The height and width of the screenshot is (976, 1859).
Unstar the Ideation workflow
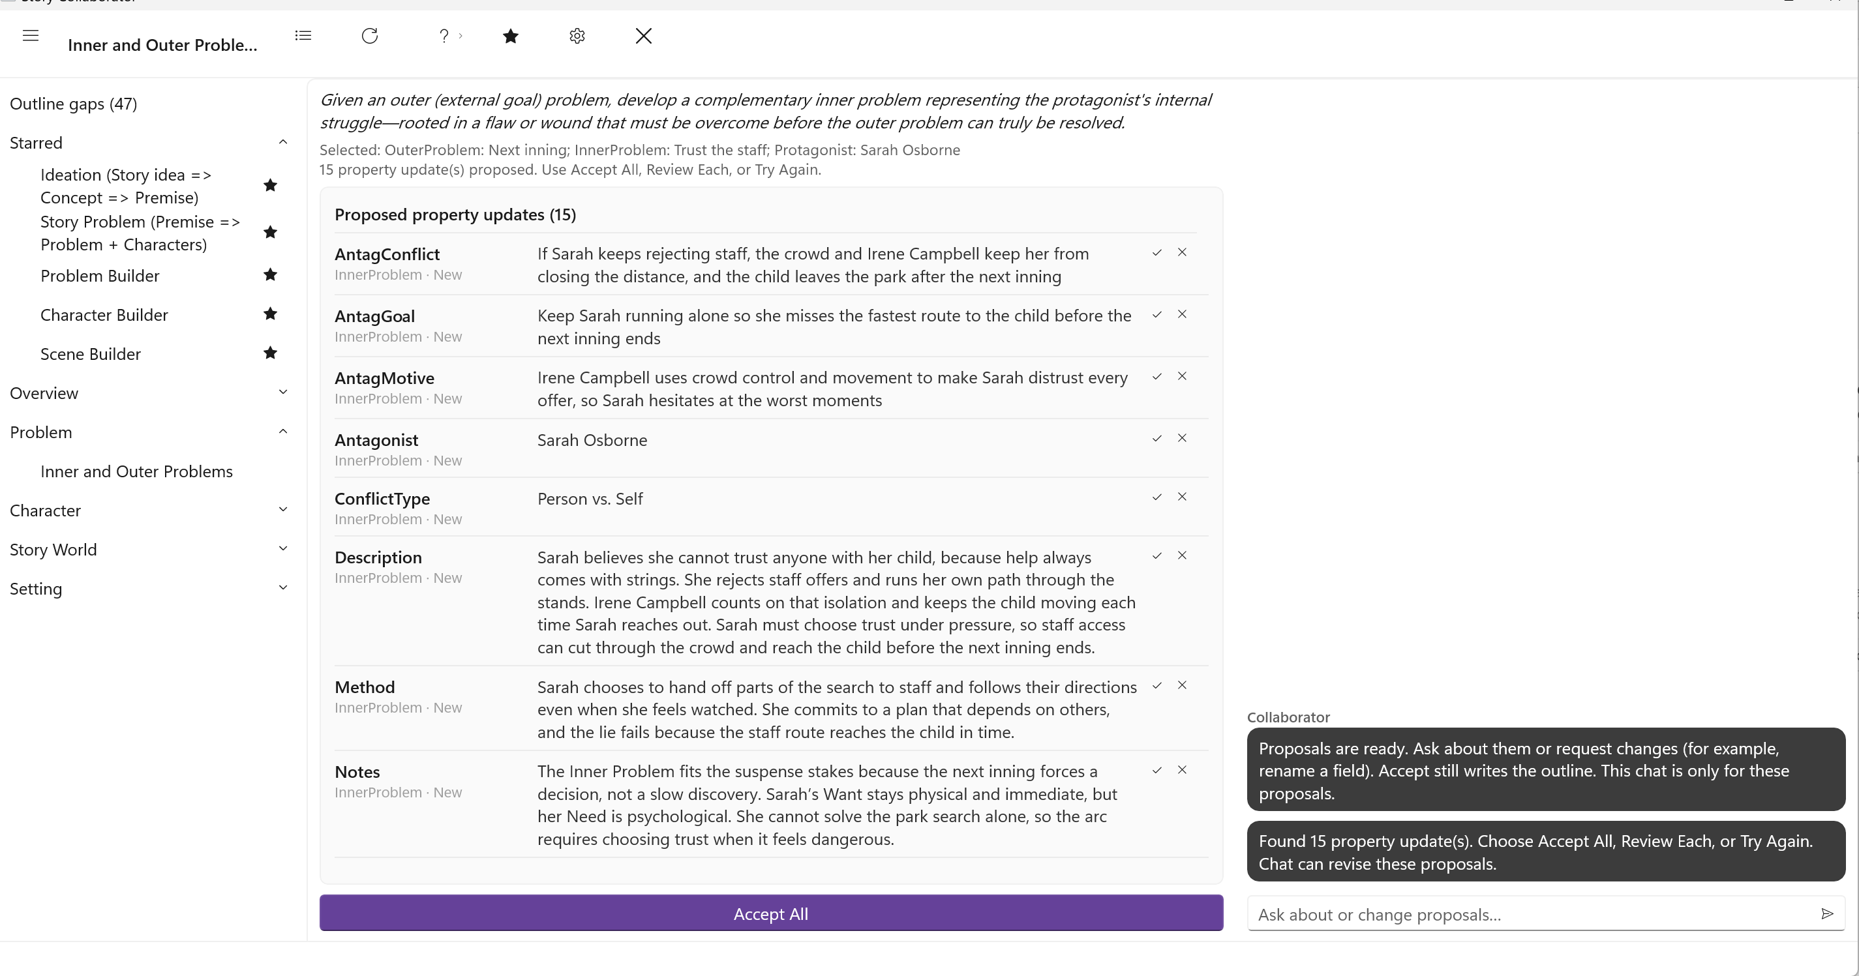click(270, 185)
